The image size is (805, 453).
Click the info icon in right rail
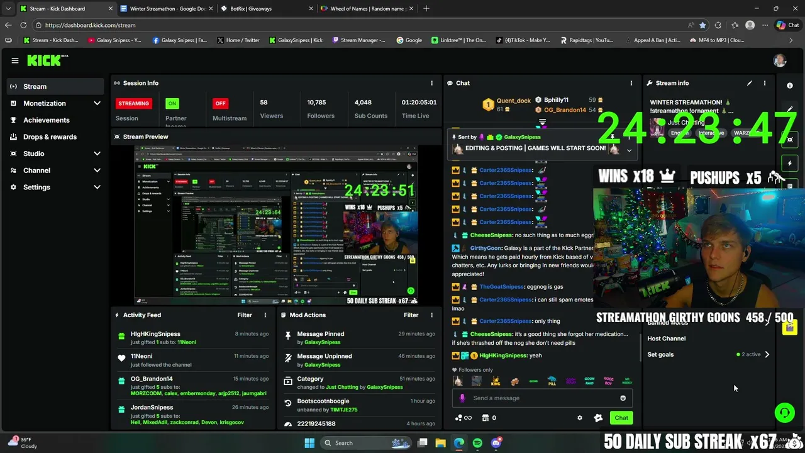point(790,86)
